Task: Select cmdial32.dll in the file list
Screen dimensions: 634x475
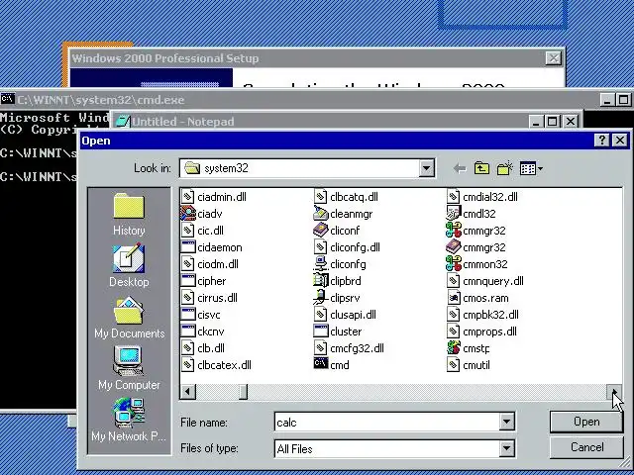Action: (x=482, y=197)
